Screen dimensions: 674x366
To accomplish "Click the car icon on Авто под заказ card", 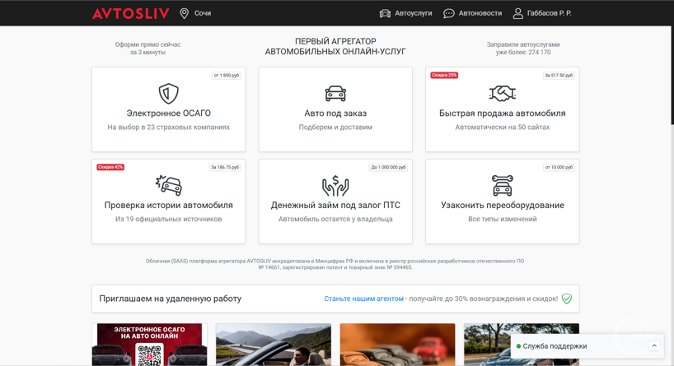I will (335, 94).
